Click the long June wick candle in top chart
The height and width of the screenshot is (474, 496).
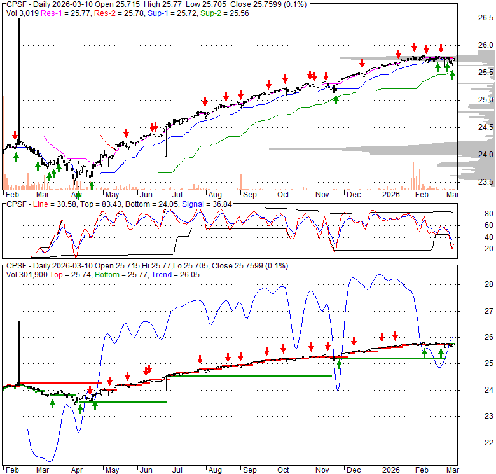pyautogui.click(x=165, y=141)
